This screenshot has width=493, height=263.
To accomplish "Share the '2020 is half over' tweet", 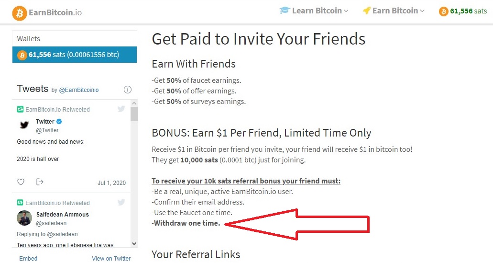I will 40,182.
